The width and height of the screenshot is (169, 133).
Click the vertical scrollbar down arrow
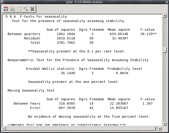pos(165,124)
